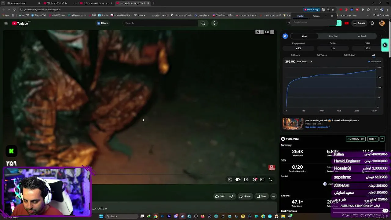Open the Create menu
Viewport: 391px width, 220px height.
pos(359,23)
